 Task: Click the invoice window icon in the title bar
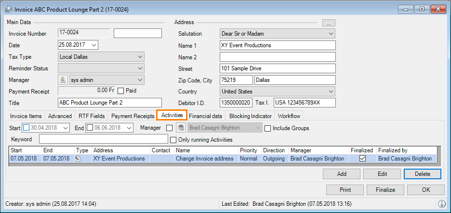point(8,9)
